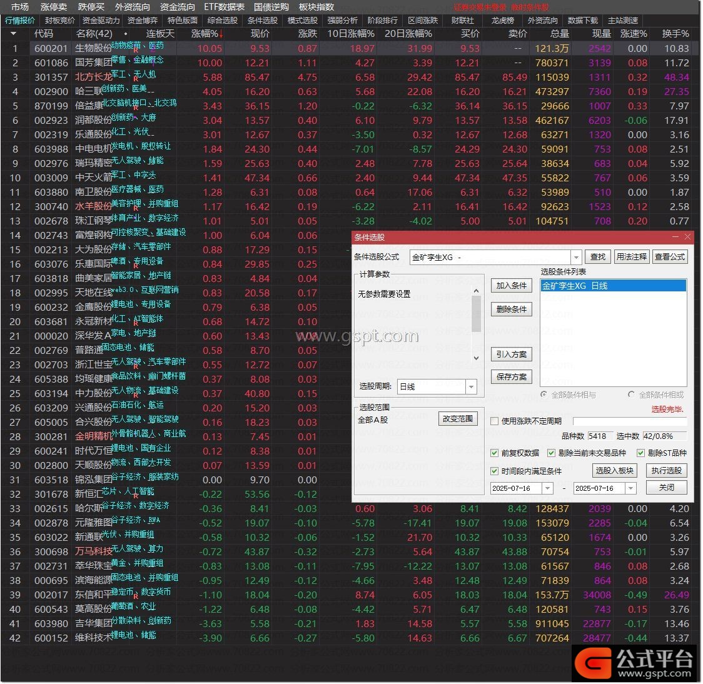Enable 使用涨跌不定周期 checkbox
Image resolution: width=703 pixels, height=684 pixels.
(x=495, y=421)
